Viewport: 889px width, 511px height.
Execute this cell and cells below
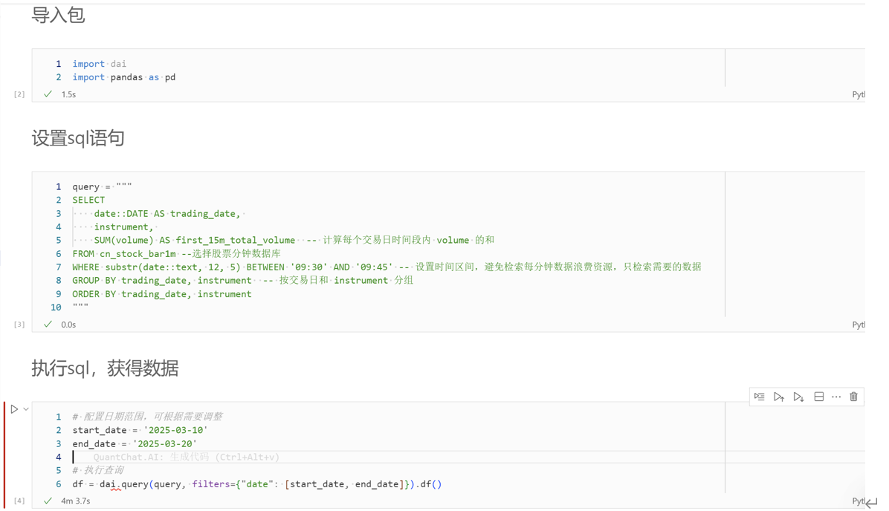pos(798,397)
